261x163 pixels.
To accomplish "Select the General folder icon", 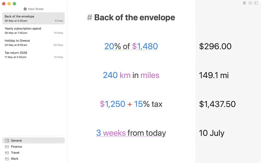I will click(x=7, y=141).
